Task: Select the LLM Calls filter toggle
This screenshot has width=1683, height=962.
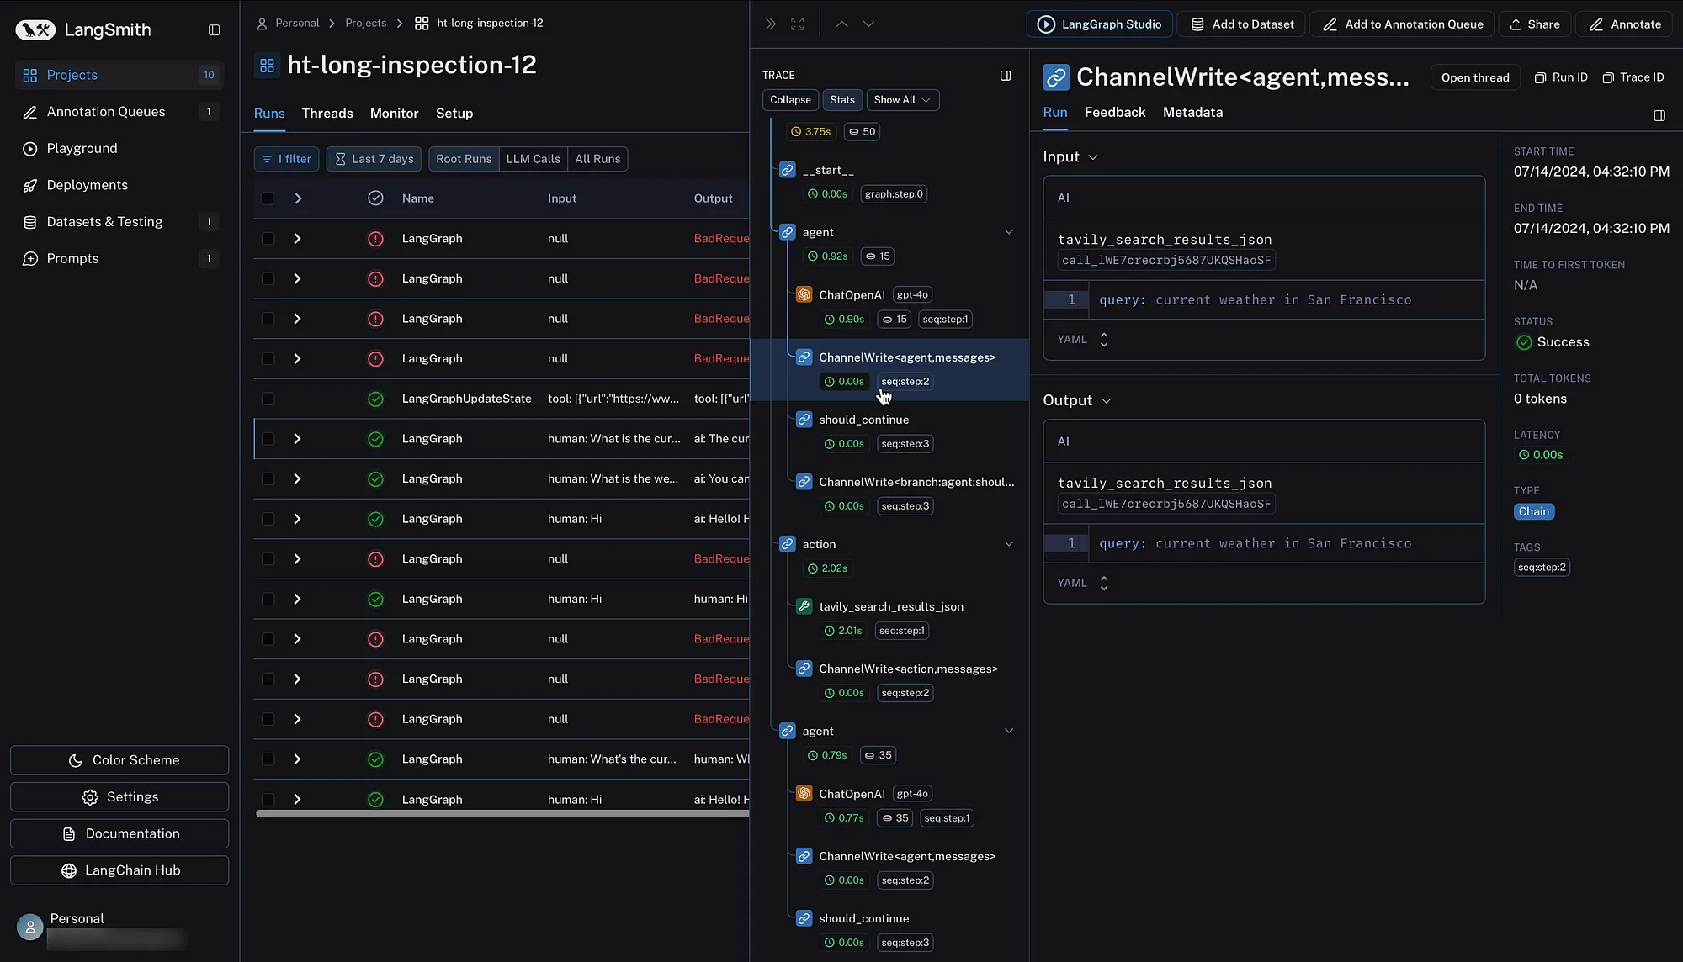Action: pos(533,159)
